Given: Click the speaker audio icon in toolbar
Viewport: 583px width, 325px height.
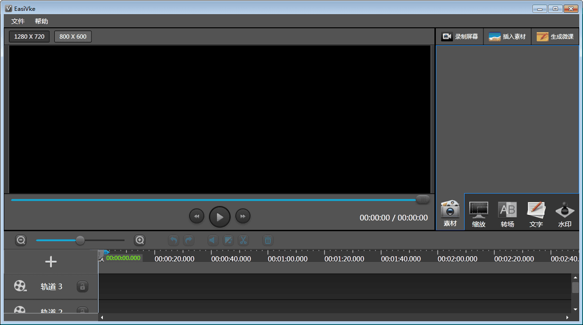Looking at the screenshot, I should point(213,240).
